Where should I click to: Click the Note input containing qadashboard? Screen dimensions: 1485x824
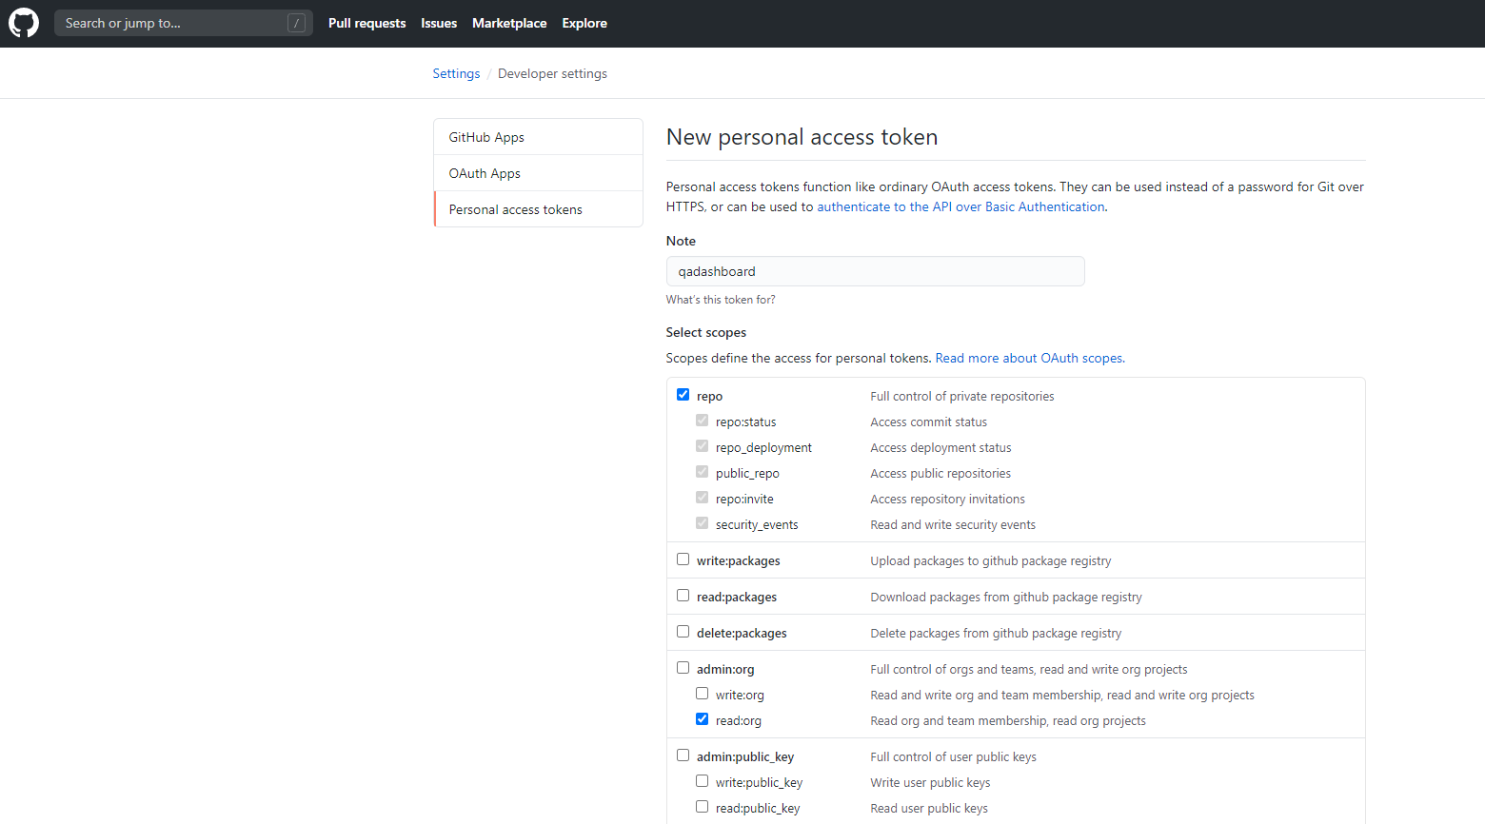coord(875,271)
